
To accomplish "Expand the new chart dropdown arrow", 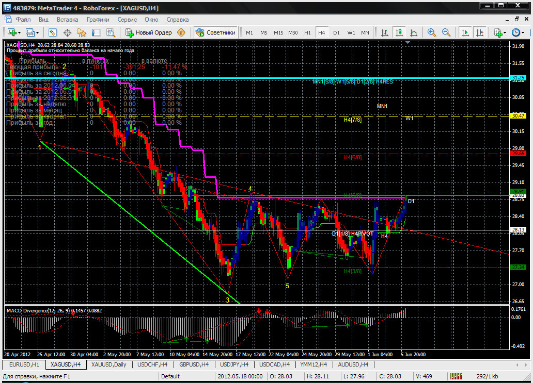I will [x=19, y=32].
